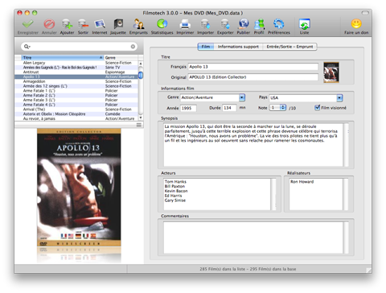Select the Film tab
Image resolution: width=386 pixels, height=293 pixels.
tap(206, 47)
